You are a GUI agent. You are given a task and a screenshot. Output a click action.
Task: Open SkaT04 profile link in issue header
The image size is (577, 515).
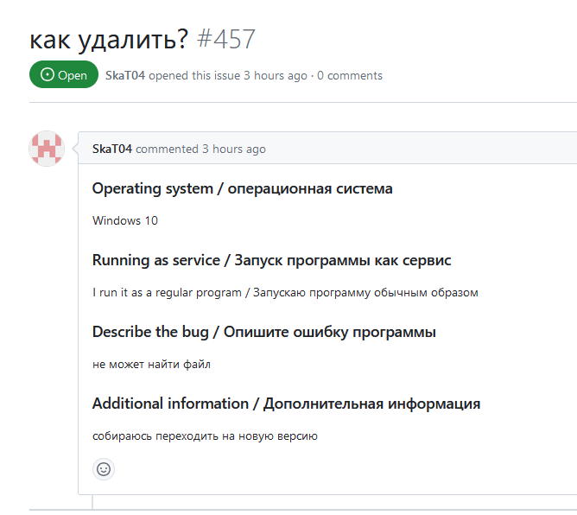click(x=125, y=75)
